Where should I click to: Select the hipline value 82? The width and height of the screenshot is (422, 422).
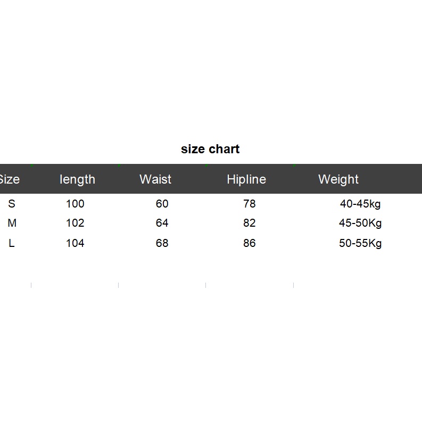[x=249, y=223]
